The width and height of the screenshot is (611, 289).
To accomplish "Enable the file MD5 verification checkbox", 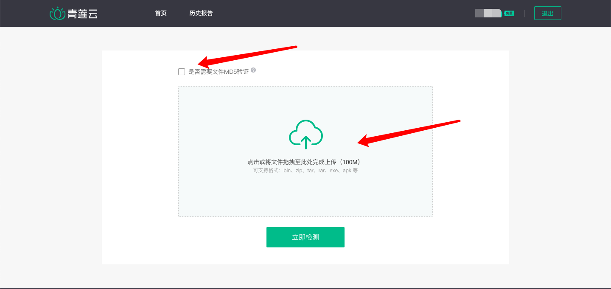I will (x=182, y=72).
